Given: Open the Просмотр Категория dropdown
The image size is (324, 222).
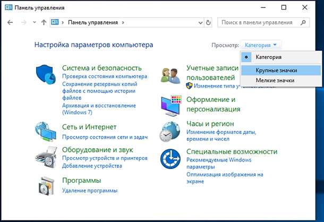Looking at the screenshot, I should tap(260, 45).
